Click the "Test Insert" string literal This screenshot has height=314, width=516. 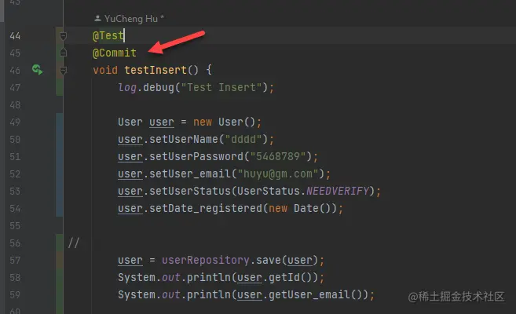click(221, 87)
